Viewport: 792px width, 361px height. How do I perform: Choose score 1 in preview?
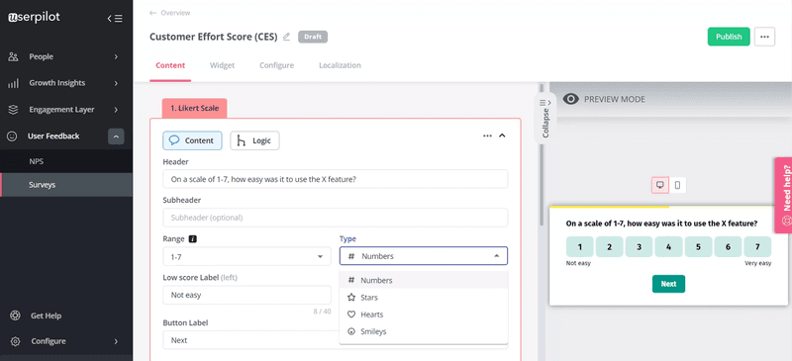(579, 247)
